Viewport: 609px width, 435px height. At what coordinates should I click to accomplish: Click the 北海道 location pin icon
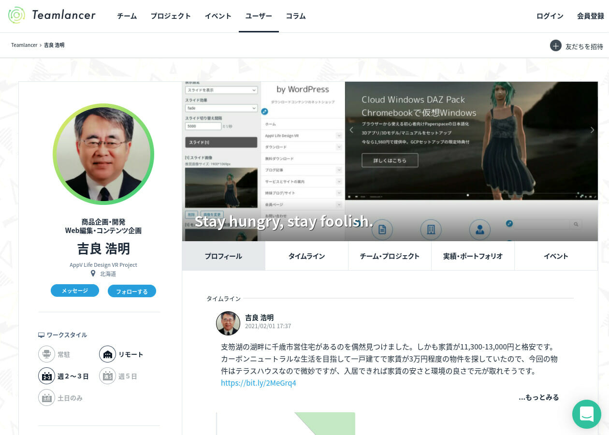(93, 274)
